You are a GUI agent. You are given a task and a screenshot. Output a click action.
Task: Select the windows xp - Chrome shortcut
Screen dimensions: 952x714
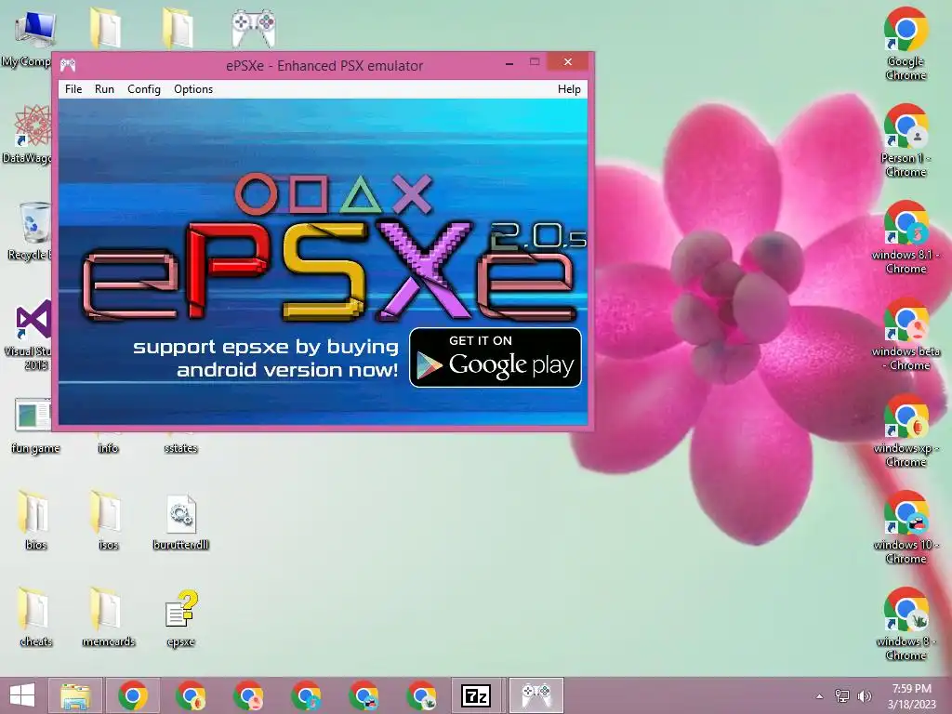906,431
